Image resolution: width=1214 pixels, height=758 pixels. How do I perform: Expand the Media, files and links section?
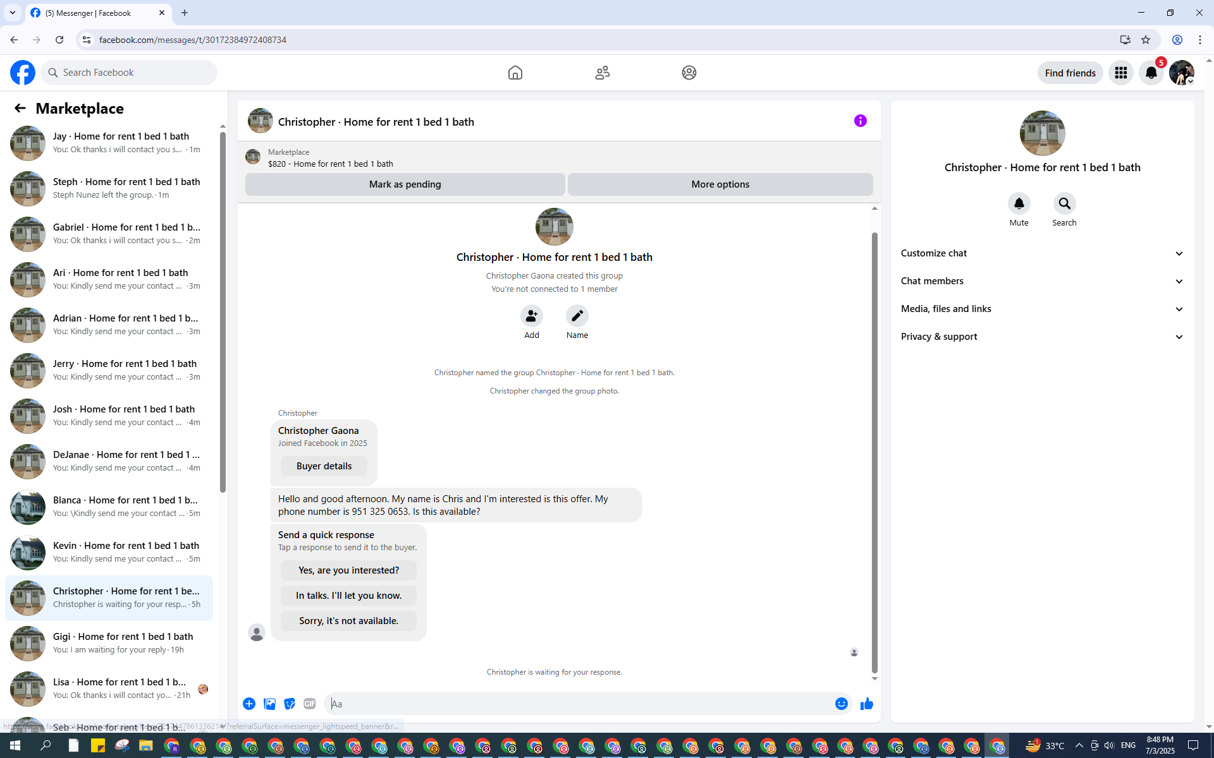[x=1042, y=309]
